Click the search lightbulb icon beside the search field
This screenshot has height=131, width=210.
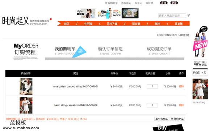(x=189, y=15)
